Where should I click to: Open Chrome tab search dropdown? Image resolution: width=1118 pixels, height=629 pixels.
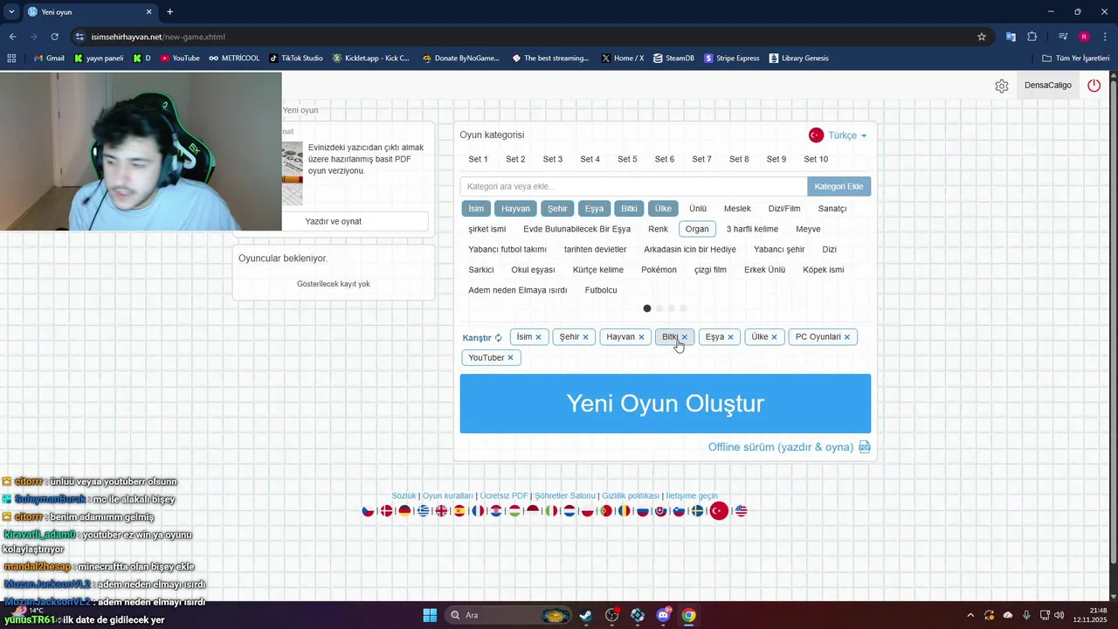click(x=11, y=11)
